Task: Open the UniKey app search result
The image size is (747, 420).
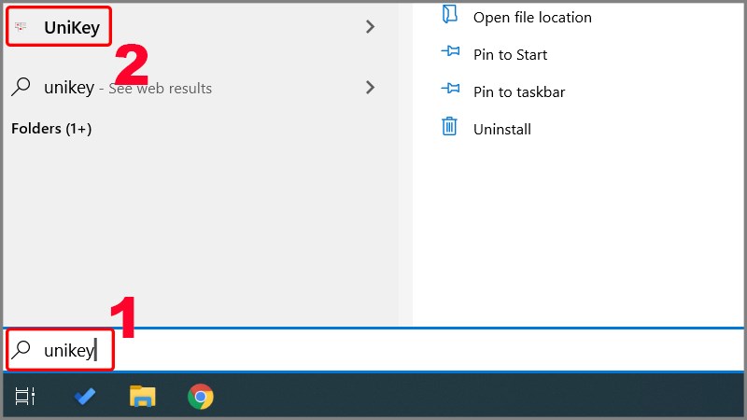Action: pos(72,27)
